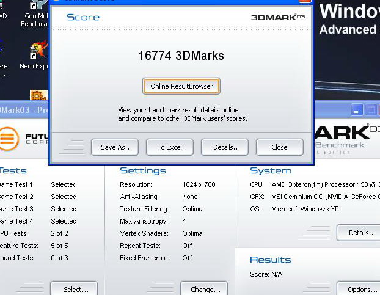Click Vertex Shaders label
Screen dimensions: 380x295
144,233
